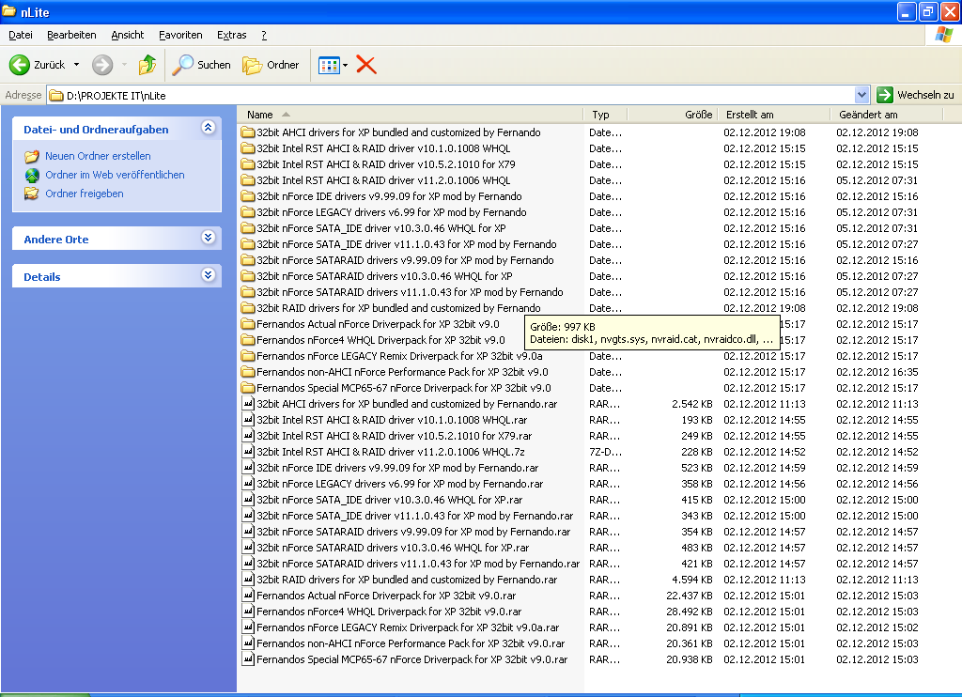The width and height of the screenshot is (962, 697).
Task: Select folder icon of Fernandos Special MCP65-67 Driverpack
Action: tap(248, 388)
